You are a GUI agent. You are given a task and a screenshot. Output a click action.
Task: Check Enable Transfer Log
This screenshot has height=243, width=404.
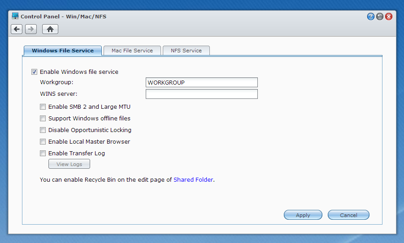pos(43,153)
